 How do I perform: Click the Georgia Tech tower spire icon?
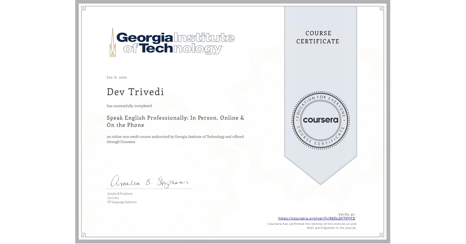(113, 42)
